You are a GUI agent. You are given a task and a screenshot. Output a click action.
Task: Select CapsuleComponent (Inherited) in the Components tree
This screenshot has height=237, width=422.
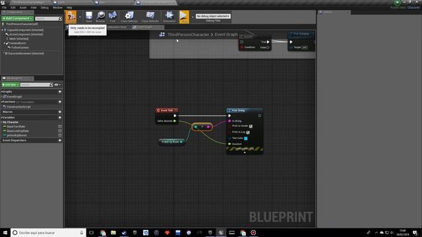click(x=25, y=30)
